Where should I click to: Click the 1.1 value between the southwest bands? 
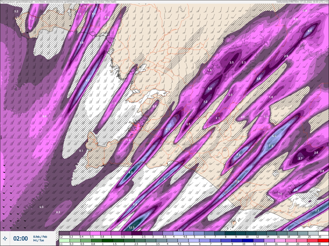click(114, 103)
